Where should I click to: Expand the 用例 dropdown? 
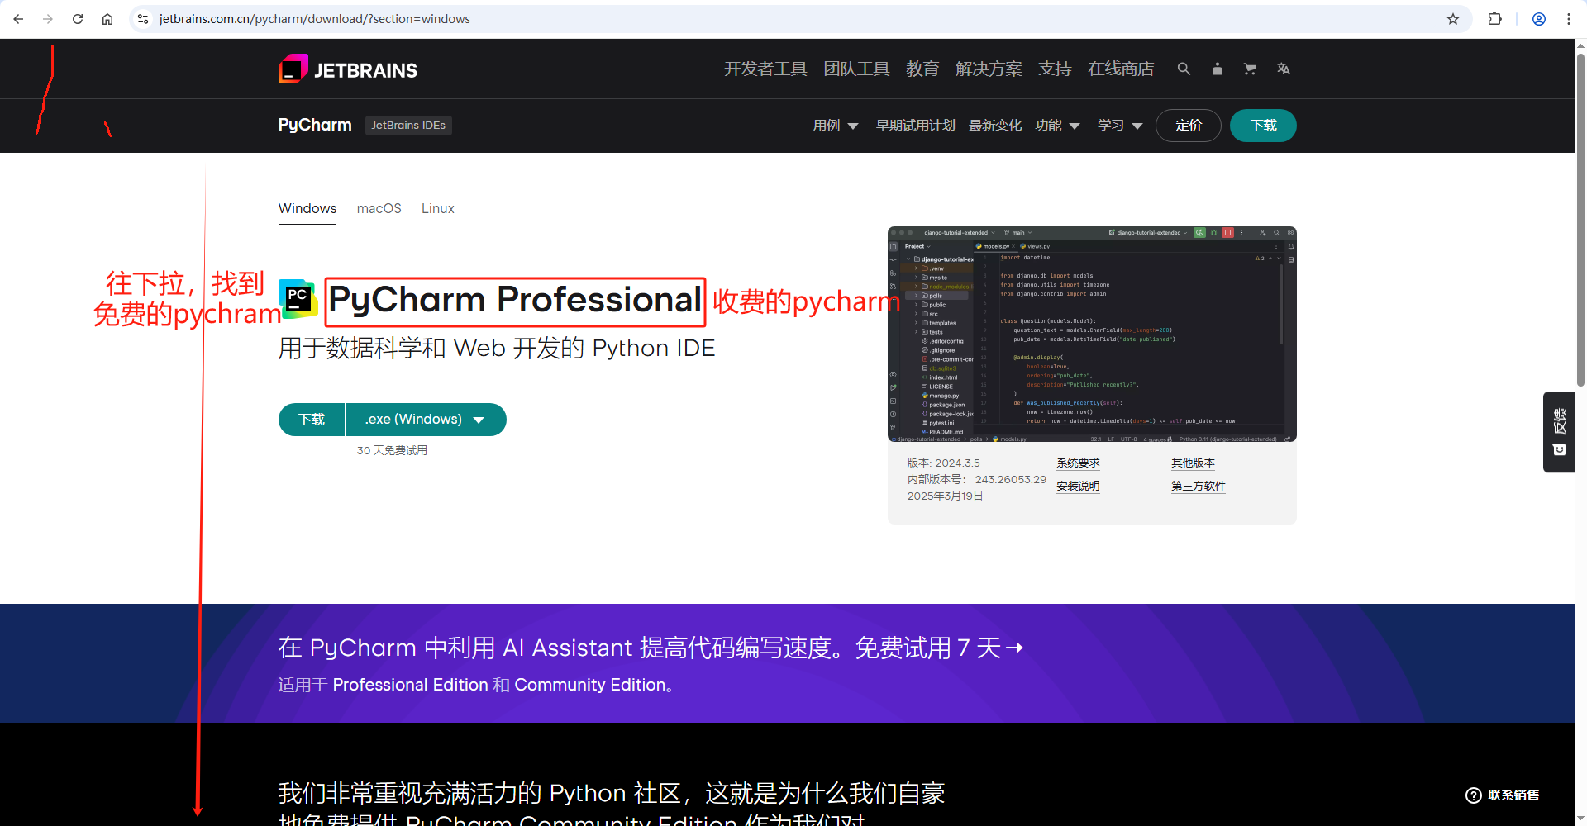click(x=836, y=126)
